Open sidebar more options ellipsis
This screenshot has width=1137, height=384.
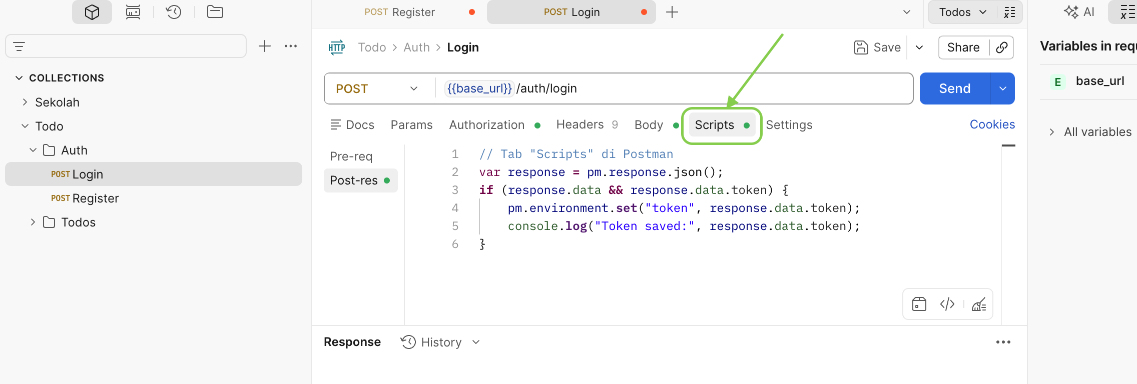[x=291, y=46]
